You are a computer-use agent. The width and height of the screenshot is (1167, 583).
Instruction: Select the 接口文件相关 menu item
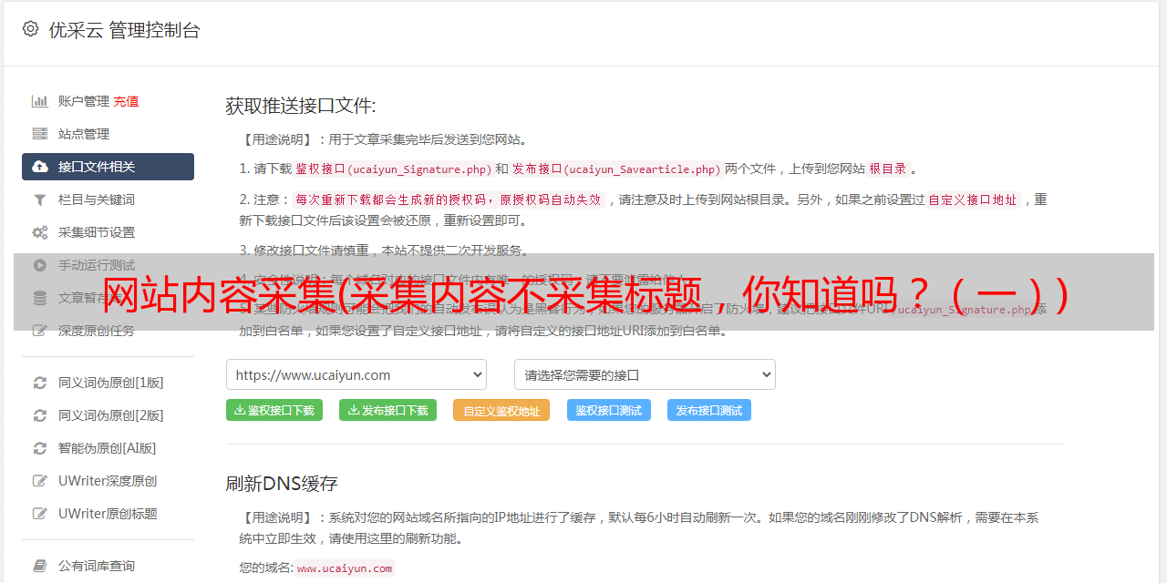tap(108, 167)
